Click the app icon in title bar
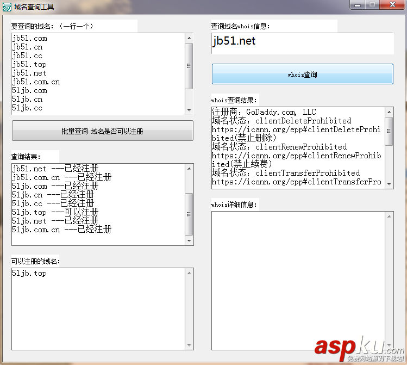 coord(7,7)
